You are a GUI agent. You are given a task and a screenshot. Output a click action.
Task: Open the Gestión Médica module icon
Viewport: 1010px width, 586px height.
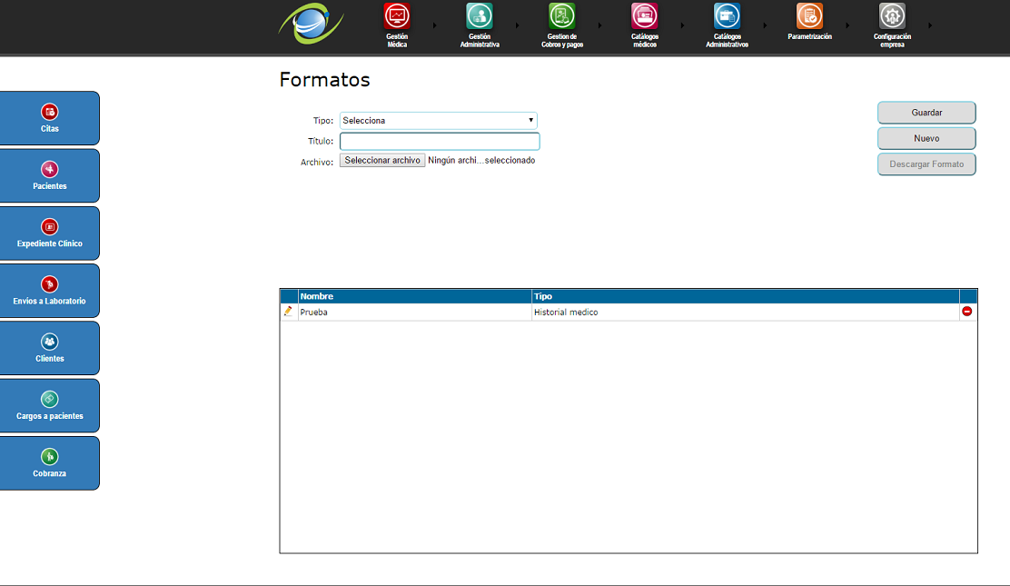coord(397,16)
